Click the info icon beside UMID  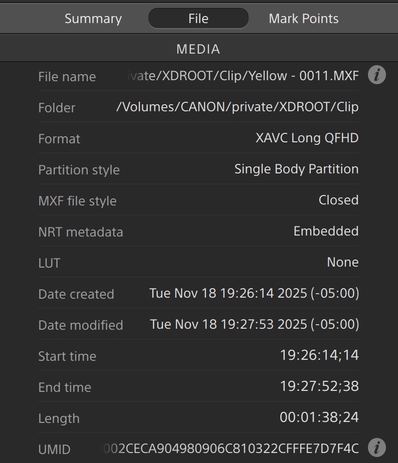tap(377, 447)
